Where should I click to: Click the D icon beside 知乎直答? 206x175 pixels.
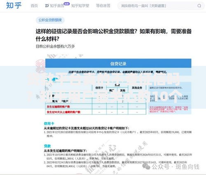[47, 6]
